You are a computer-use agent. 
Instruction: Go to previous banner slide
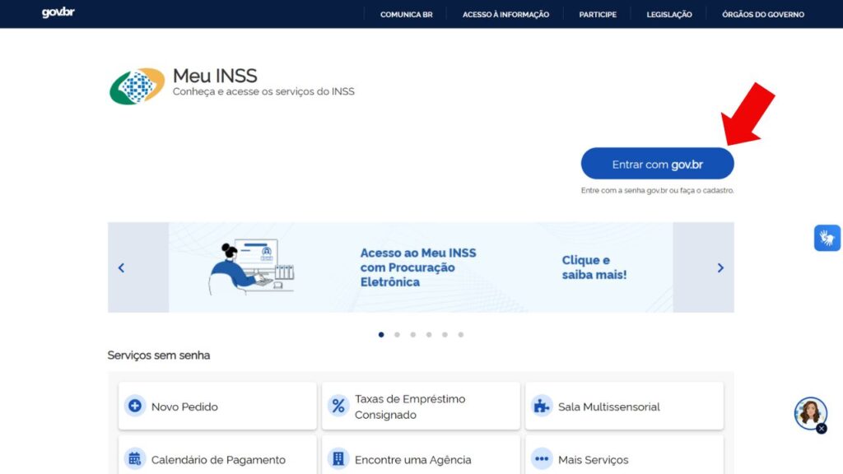coord(121,267)
